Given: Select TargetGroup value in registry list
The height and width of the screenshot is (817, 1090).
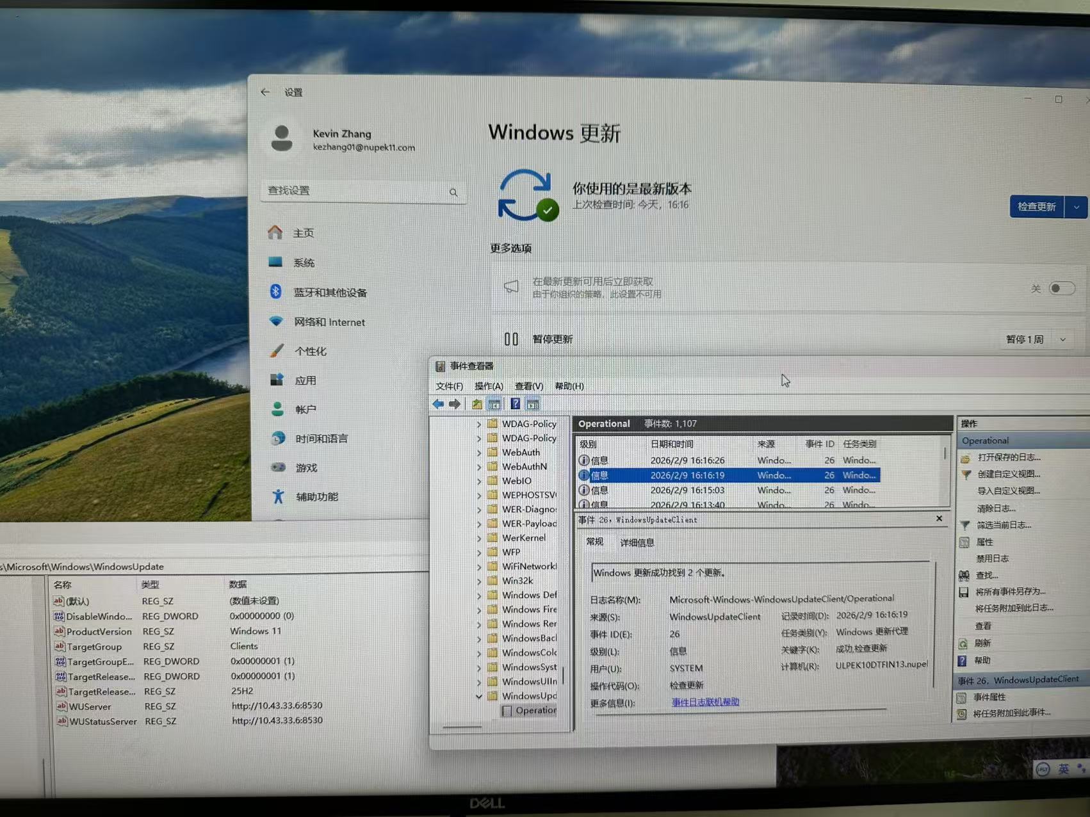Looking at the screenshot, I should pyautogui.click(x=94, y=647).
